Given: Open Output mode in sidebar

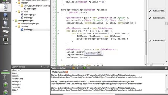Looking at the screenshot, I should (6, 41).
